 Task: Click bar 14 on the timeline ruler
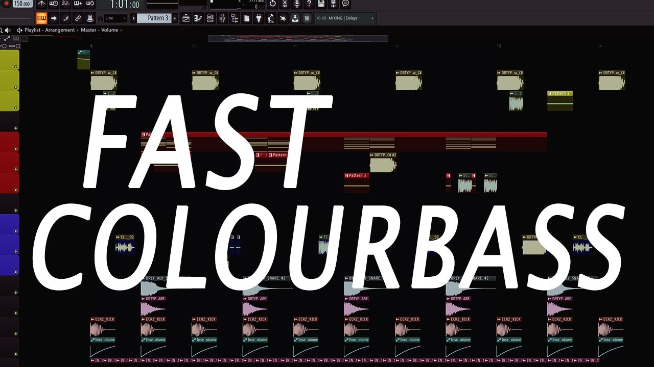(600, 46)
